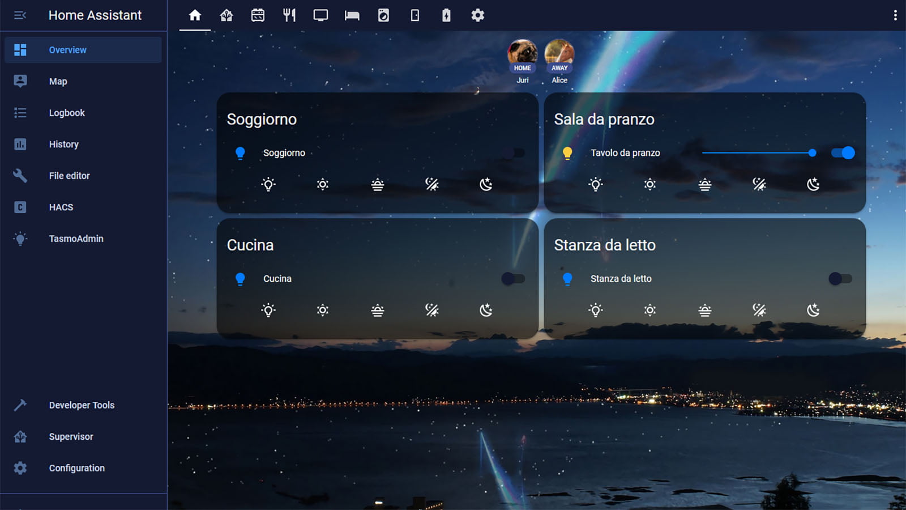The width and height of the screenshot is (906, 510).
Task: Click the sunset scene icon in Soggiorno
Action: pyautogui.click(x=377, y=184)
